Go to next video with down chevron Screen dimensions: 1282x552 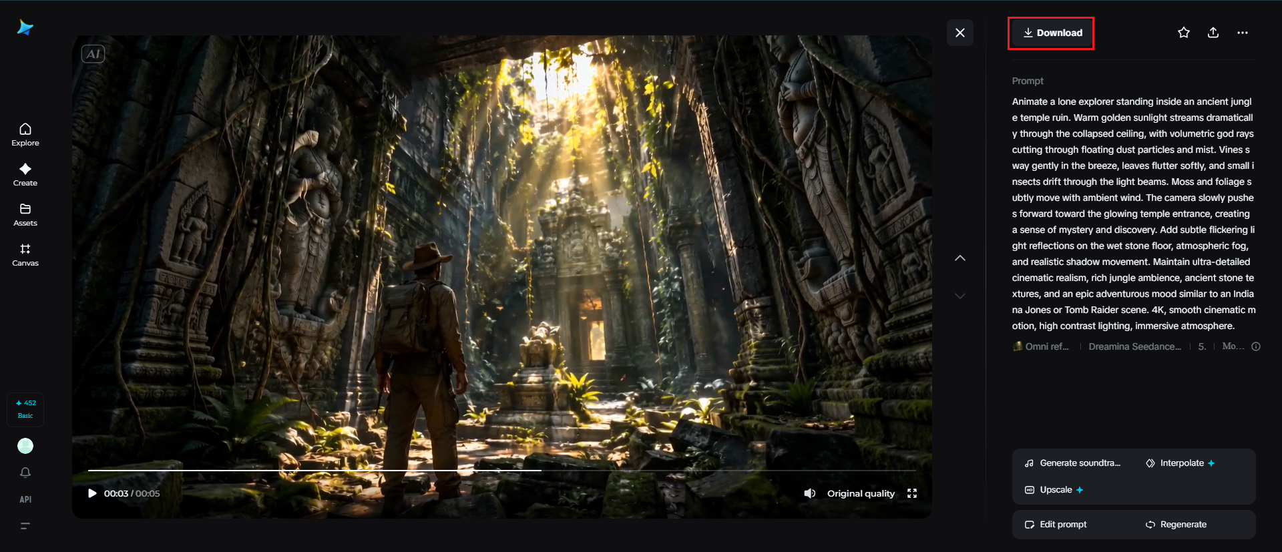pos(960,296)
